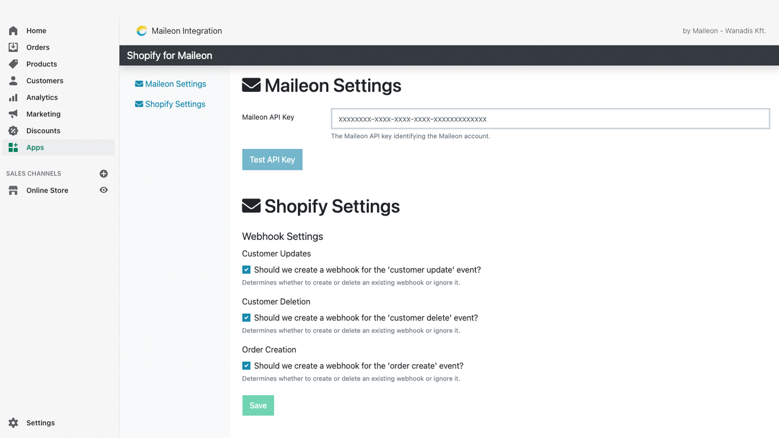This screenshot has height=438, width=779.
Task: Click the Products tag icon
Action: [13, 64]
